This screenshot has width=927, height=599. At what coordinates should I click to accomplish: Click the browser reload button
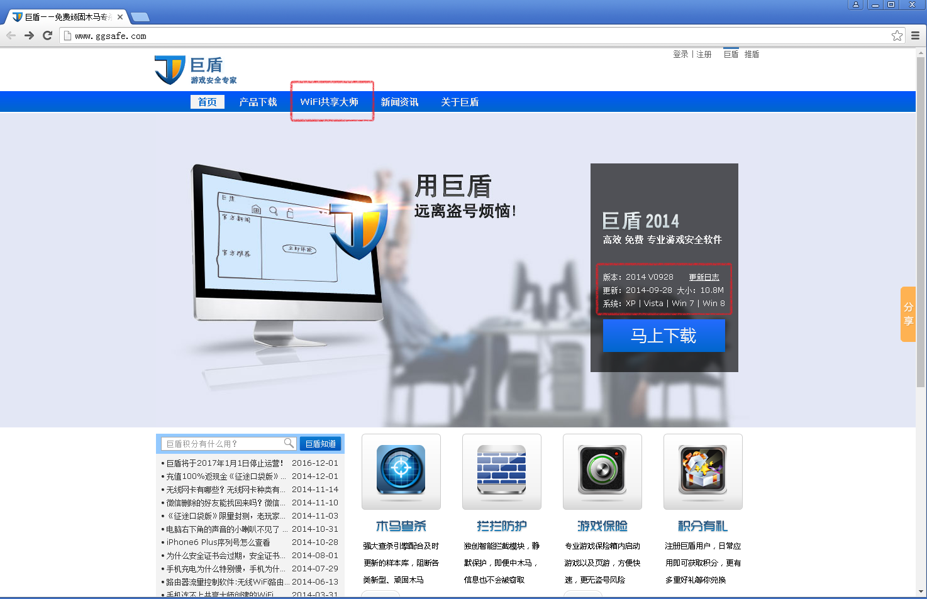47,36
